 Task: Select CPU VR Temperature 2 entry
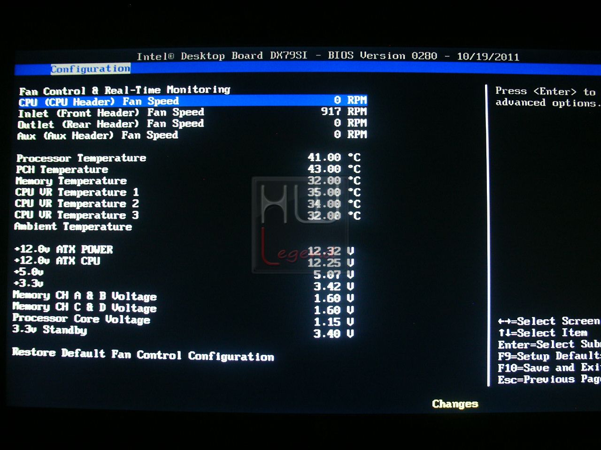coord(77,203)
